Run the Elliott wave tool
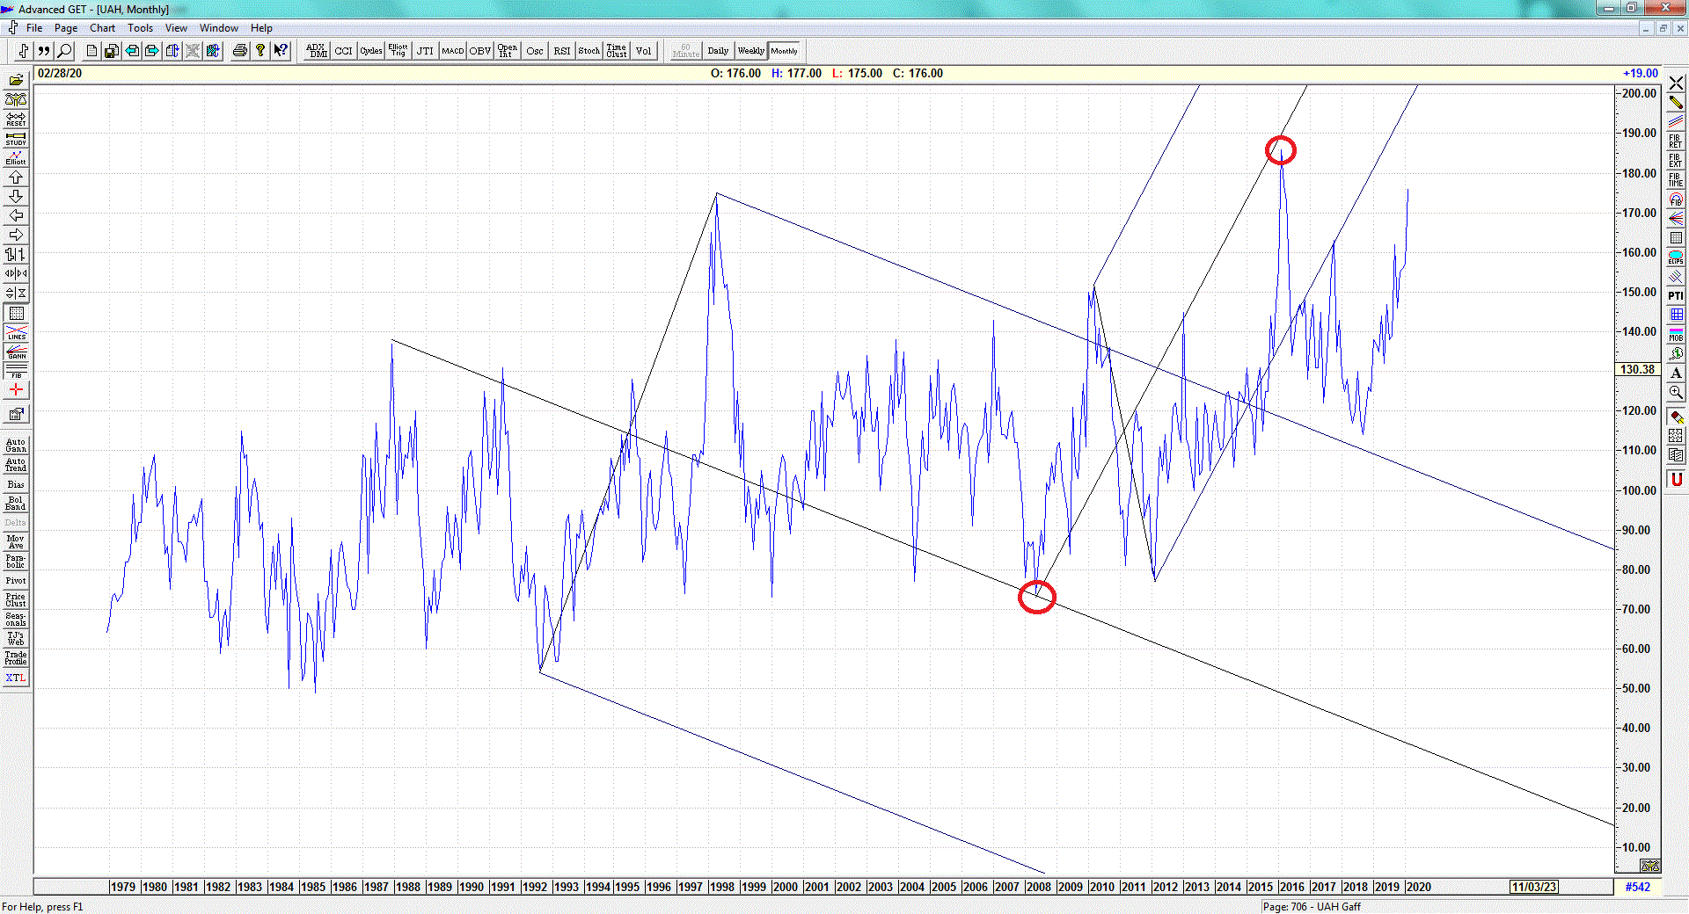1689x914 pixels. tap(16, 157)
